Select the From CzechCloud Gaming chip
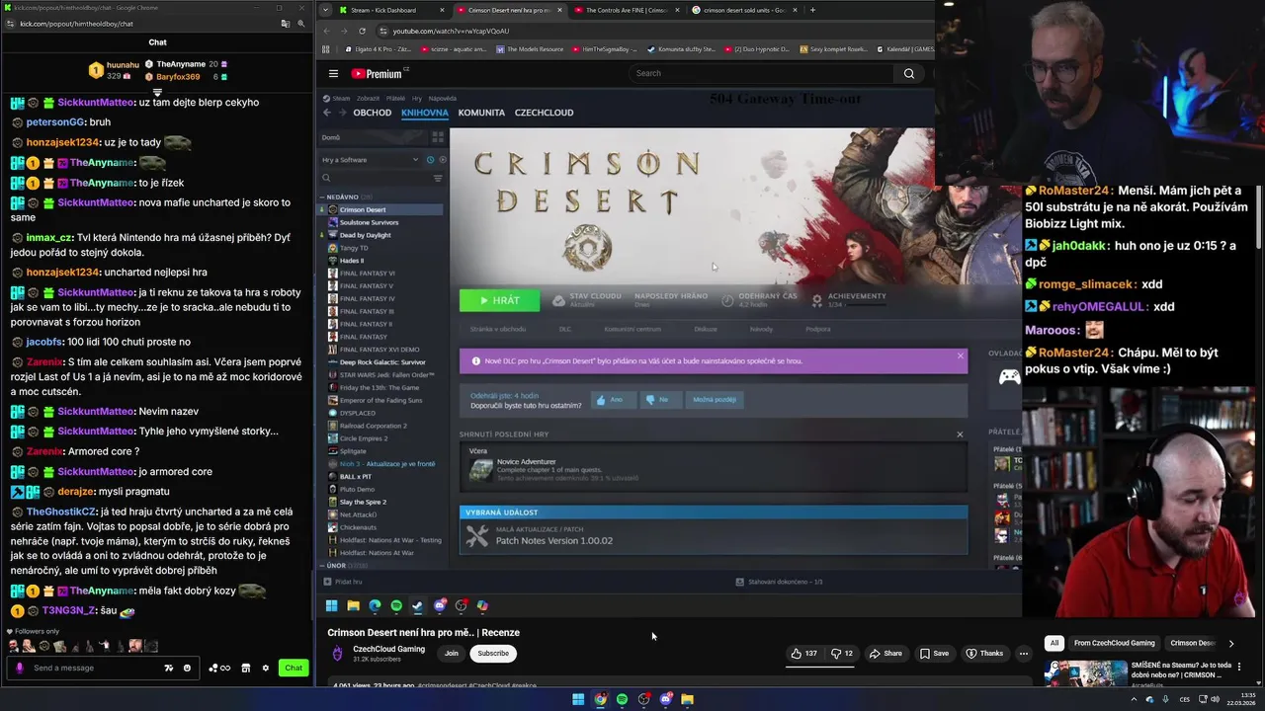This screenshot has height=711, width=1265. [1114, 643]
